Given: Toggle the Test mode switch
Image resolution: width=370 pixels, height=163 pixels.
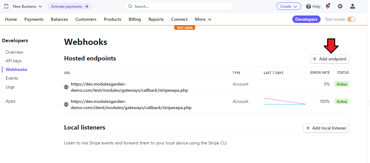Looking at the screenshot, I should pyautogui.click(x=351, y=19).
